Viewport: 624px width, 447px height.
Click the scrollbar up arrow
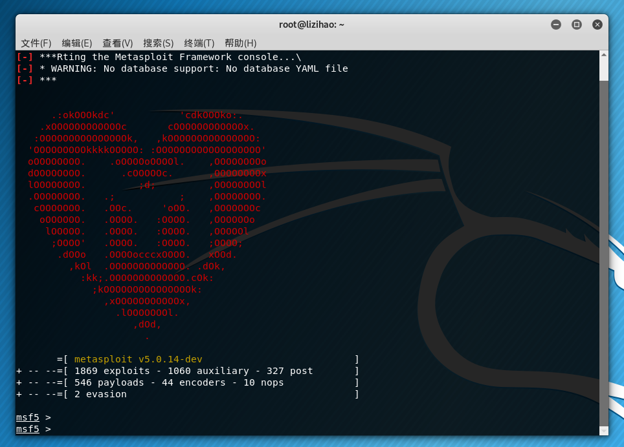point(604,55)
